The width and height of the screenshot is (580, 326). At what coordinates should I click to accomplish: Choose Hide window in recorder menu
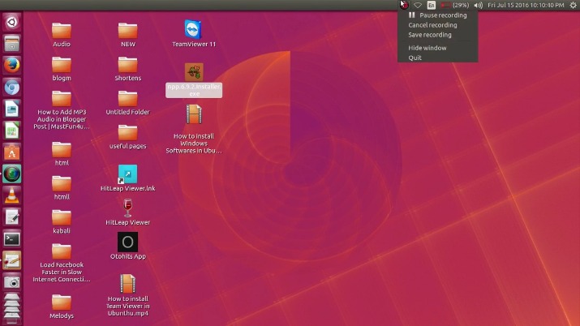pyautogui.click(x=427, y=48)
